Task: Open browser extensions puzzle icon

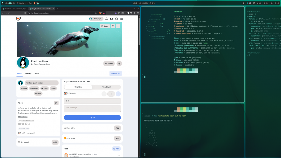Action: [119, 13]
